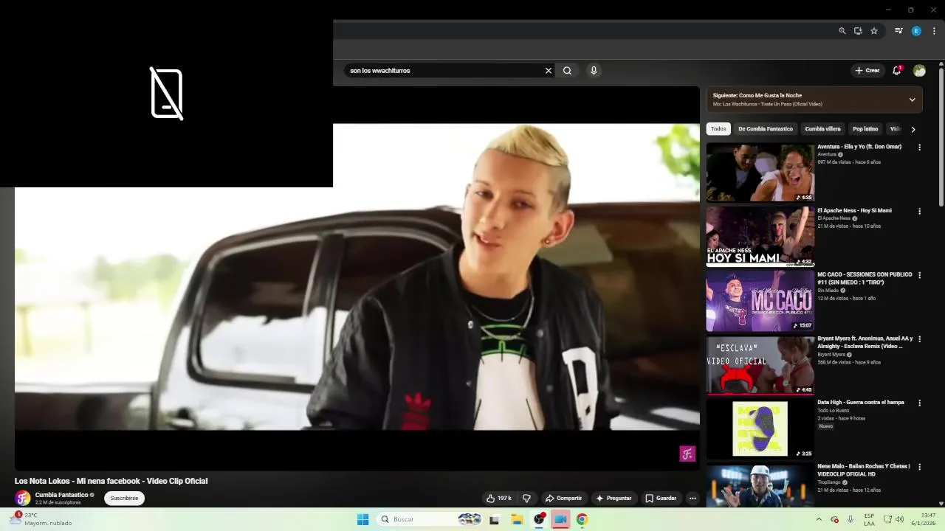Viewport: 945px width, 531px height.
Task: Open Chrome zoom magnifier in address bar
Action: pos(842,31)
